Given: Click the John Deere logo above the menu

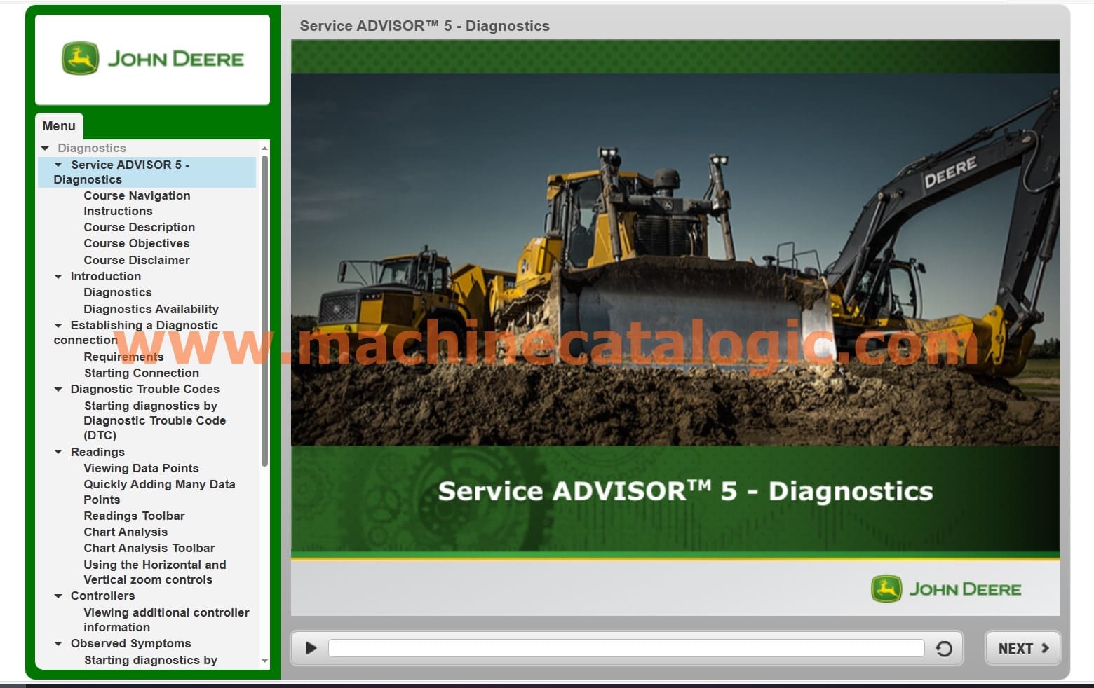Looking at the screenshot, I should coord(153,59).
